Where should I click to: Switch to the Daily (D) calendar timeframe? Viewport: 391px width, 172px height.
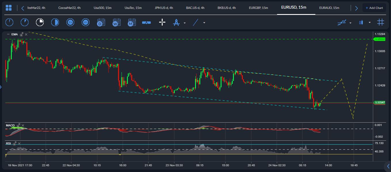click(x=101, y=22)
